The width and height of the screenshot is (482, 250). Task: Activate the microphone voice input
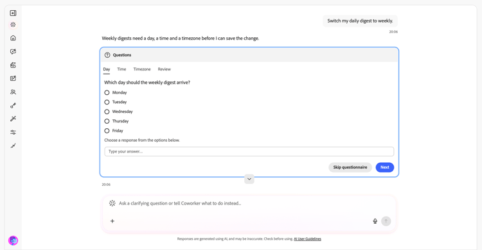click(375, 221)
